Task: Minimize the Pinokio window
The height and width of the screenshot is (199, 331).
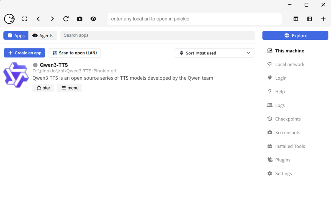Action: (290, 5)
